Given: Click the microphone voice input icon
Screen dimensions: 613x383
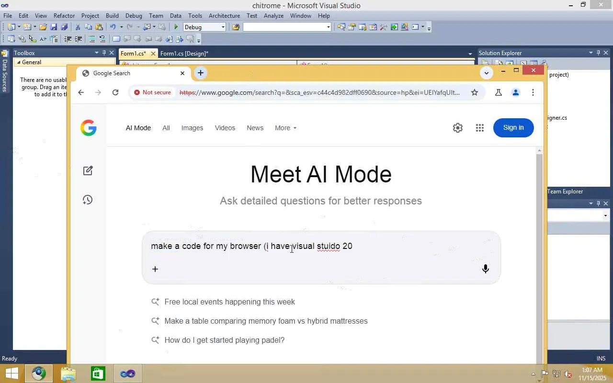Looking at the screenshot, I should (486, 269).
